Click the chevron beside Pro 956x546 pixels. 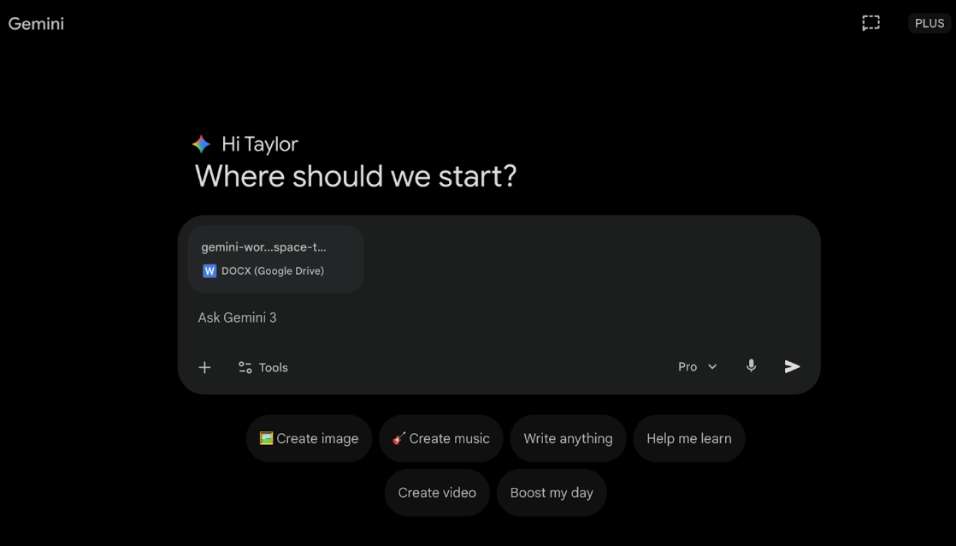tap(712, 366)
